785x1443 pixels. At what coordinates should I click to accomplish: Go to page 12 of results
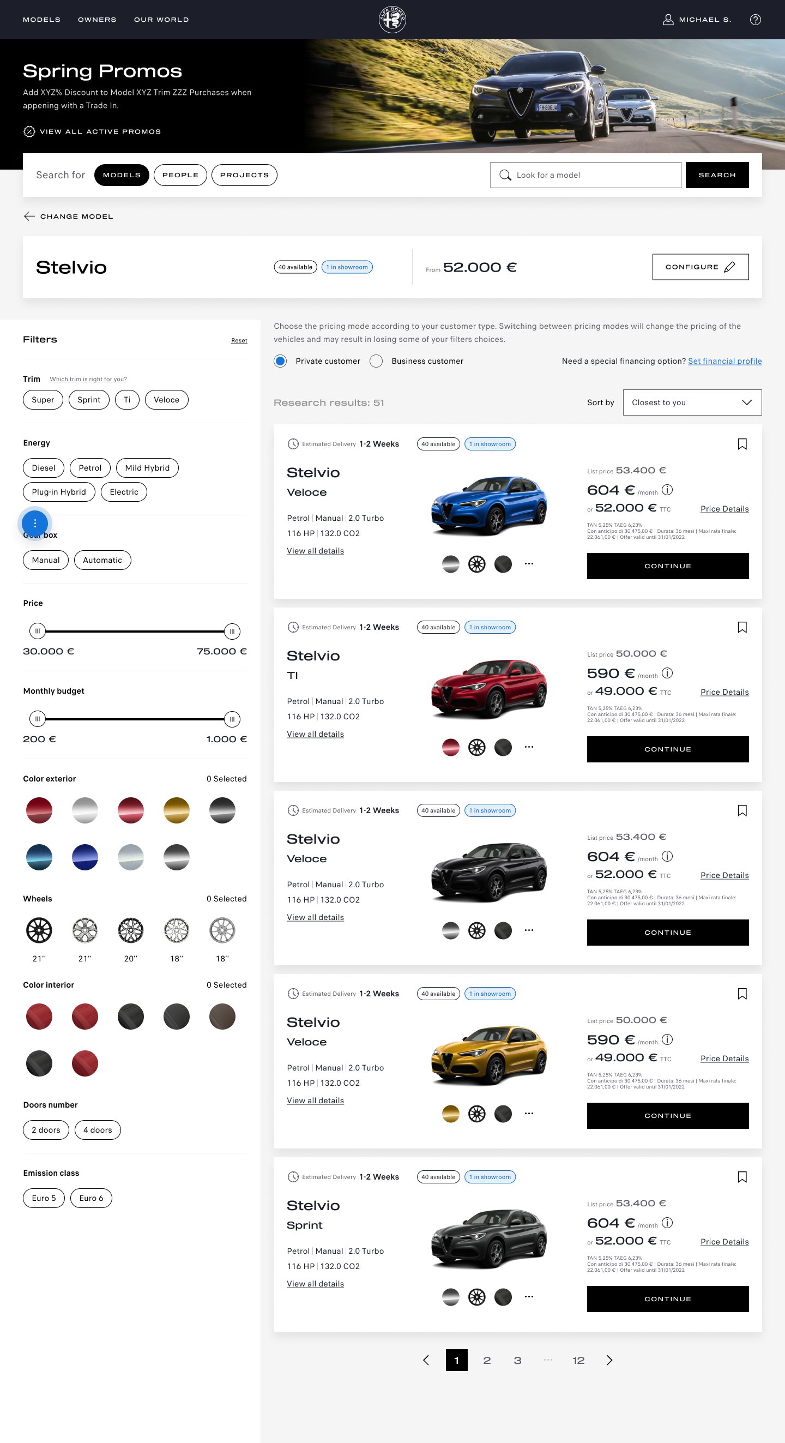click(578, 1360)
